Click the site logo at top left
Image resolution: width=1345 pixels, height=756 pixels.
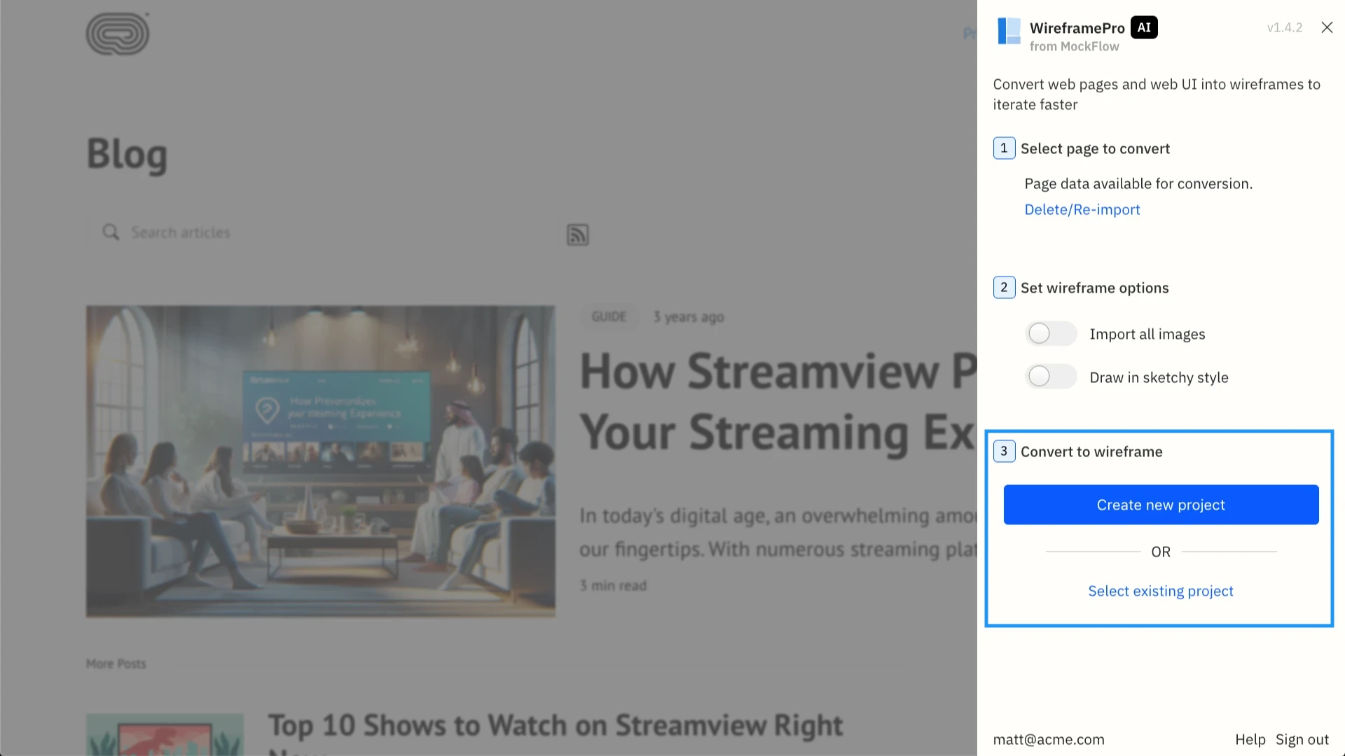[118, 34]
